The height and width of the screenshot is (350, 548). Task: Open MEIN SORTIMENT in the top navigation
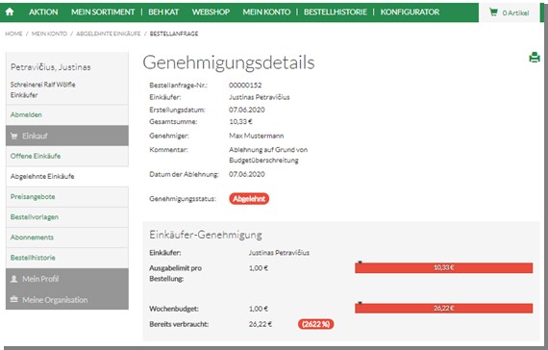coord(103,12)
